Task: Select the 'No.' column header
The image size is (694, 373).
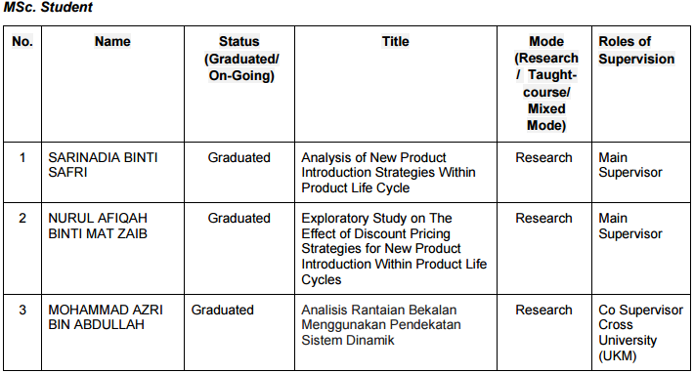Action: click(x=22, y=42)
